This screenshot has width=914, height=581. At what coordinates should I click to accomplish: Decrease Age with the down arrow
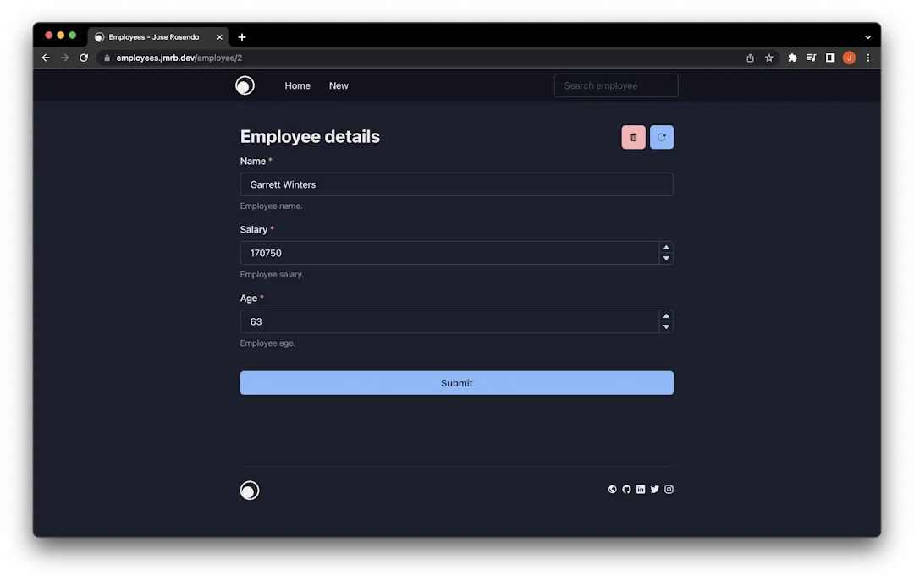(x=666, y=327)
